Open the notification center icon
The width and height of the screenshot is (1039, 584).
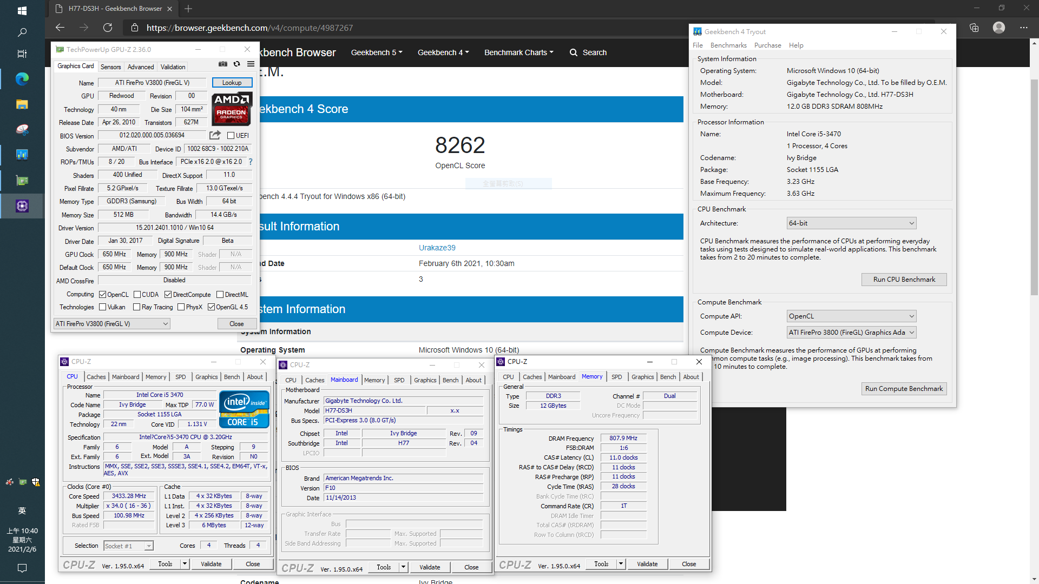coord(22,568)
